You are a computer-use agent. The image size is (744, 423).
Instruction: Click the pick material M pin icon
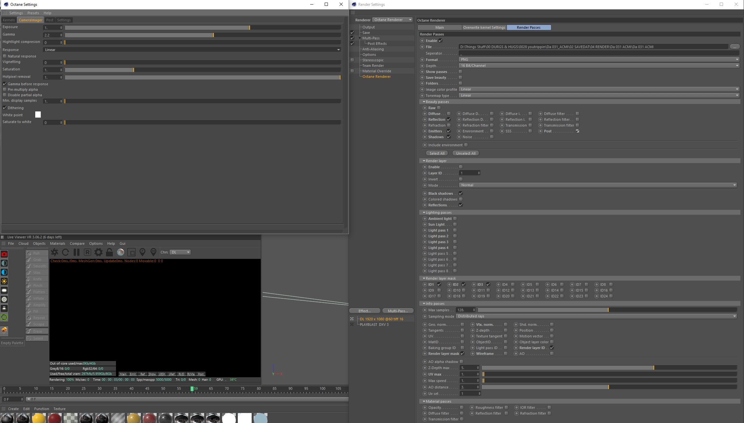point(153,252)
